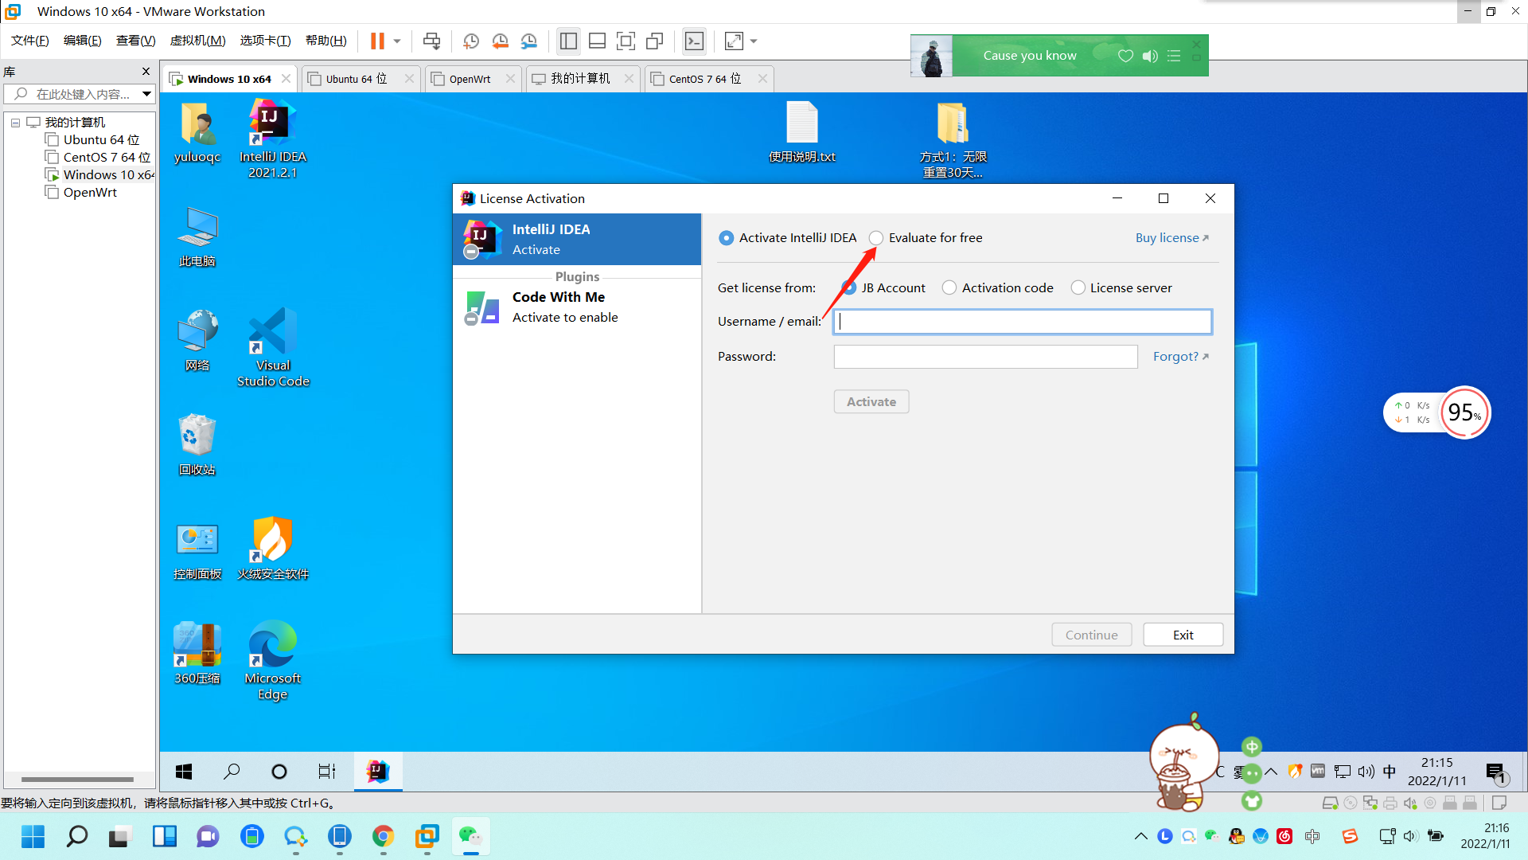Open 选项卡(T) menu
The image size is (1528, 860).
(x=265, y=41)
